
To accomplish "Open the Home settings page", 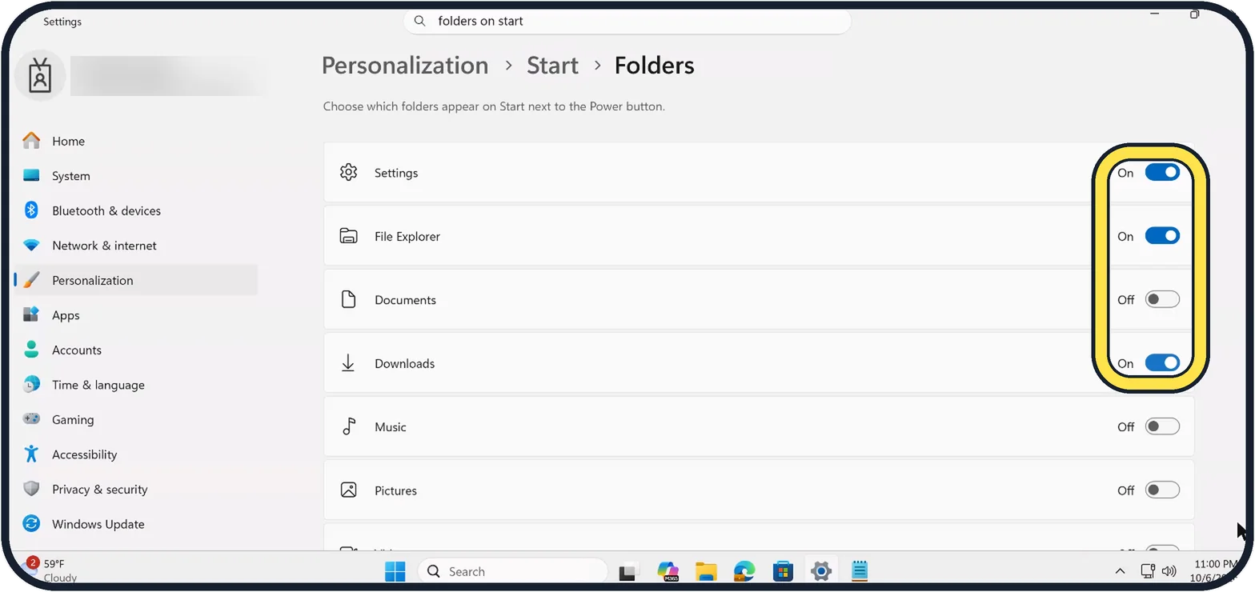I will click(136, 141).
